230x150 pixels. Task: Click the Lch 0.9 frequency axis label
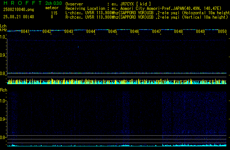coord(3,55)
